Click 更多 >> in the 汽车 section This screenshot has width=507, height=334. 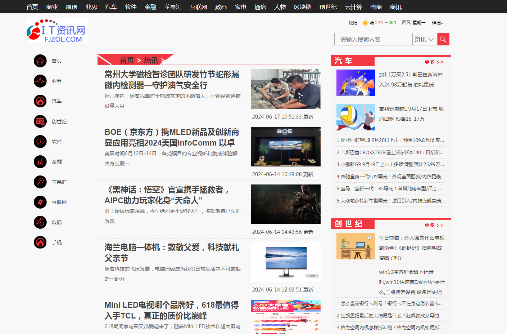tap(434, 62)
